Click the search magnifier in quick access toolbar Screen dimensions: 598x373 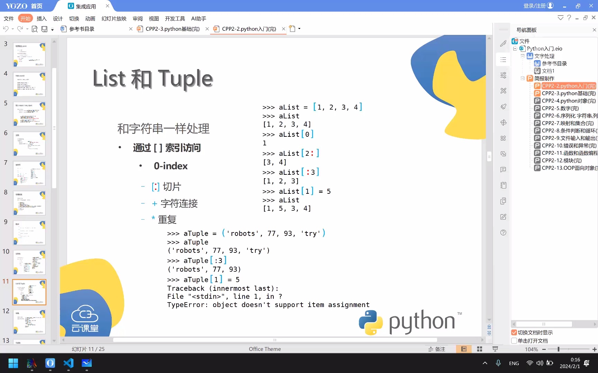coord(35,29)
